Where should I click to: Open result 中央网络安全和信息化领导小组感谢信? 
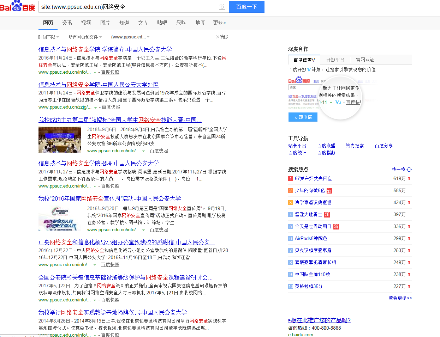126,242
